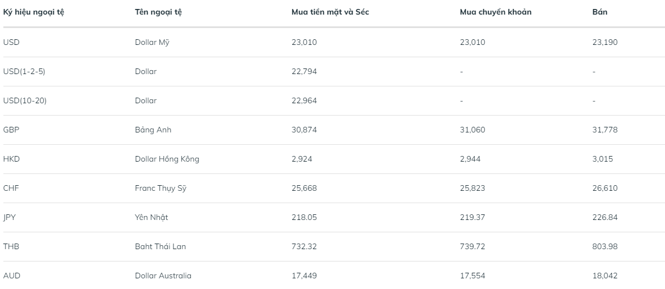Click the 'Tên ngoại tệ' column header

coord(158,12)
